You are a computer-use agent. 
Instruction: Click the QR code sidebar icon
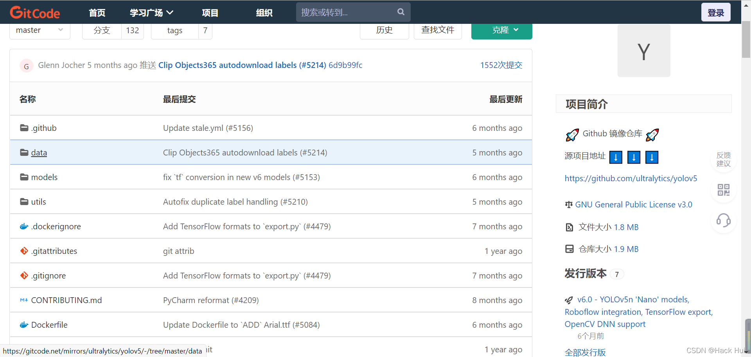[x=724, y=190]
